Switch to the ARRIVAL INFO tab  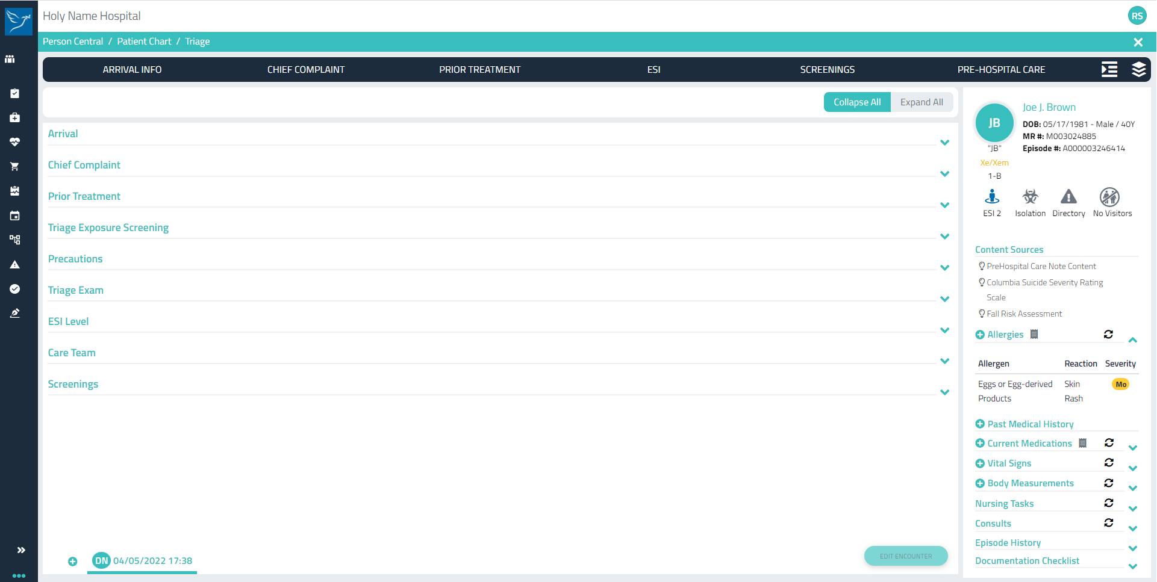pyautogui.click(x=132, y=70)
